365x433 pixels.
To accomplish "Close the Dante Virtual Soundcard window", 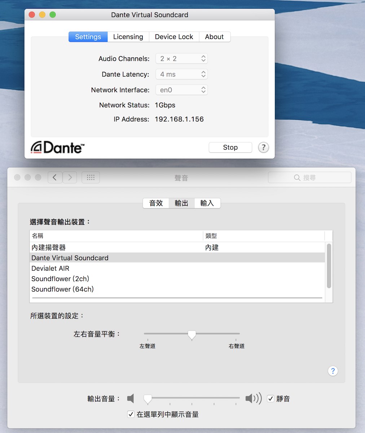I will click(x=32, y=14).
